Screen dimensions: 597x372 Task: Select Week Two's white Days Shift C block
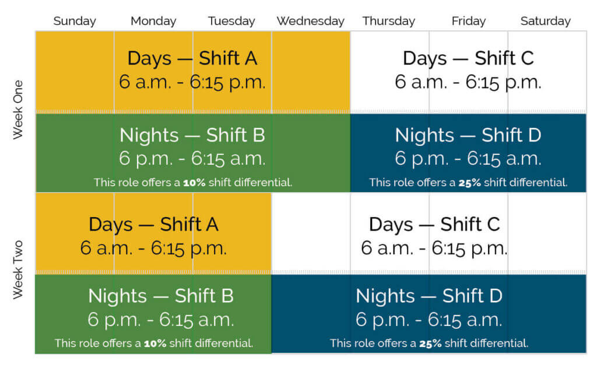tap(434, 236)
